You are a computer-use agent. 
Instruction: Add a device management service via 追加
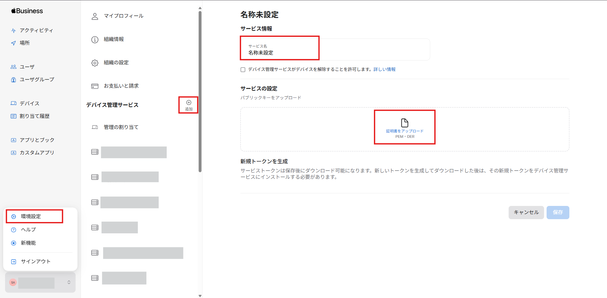tap(188, 105)
